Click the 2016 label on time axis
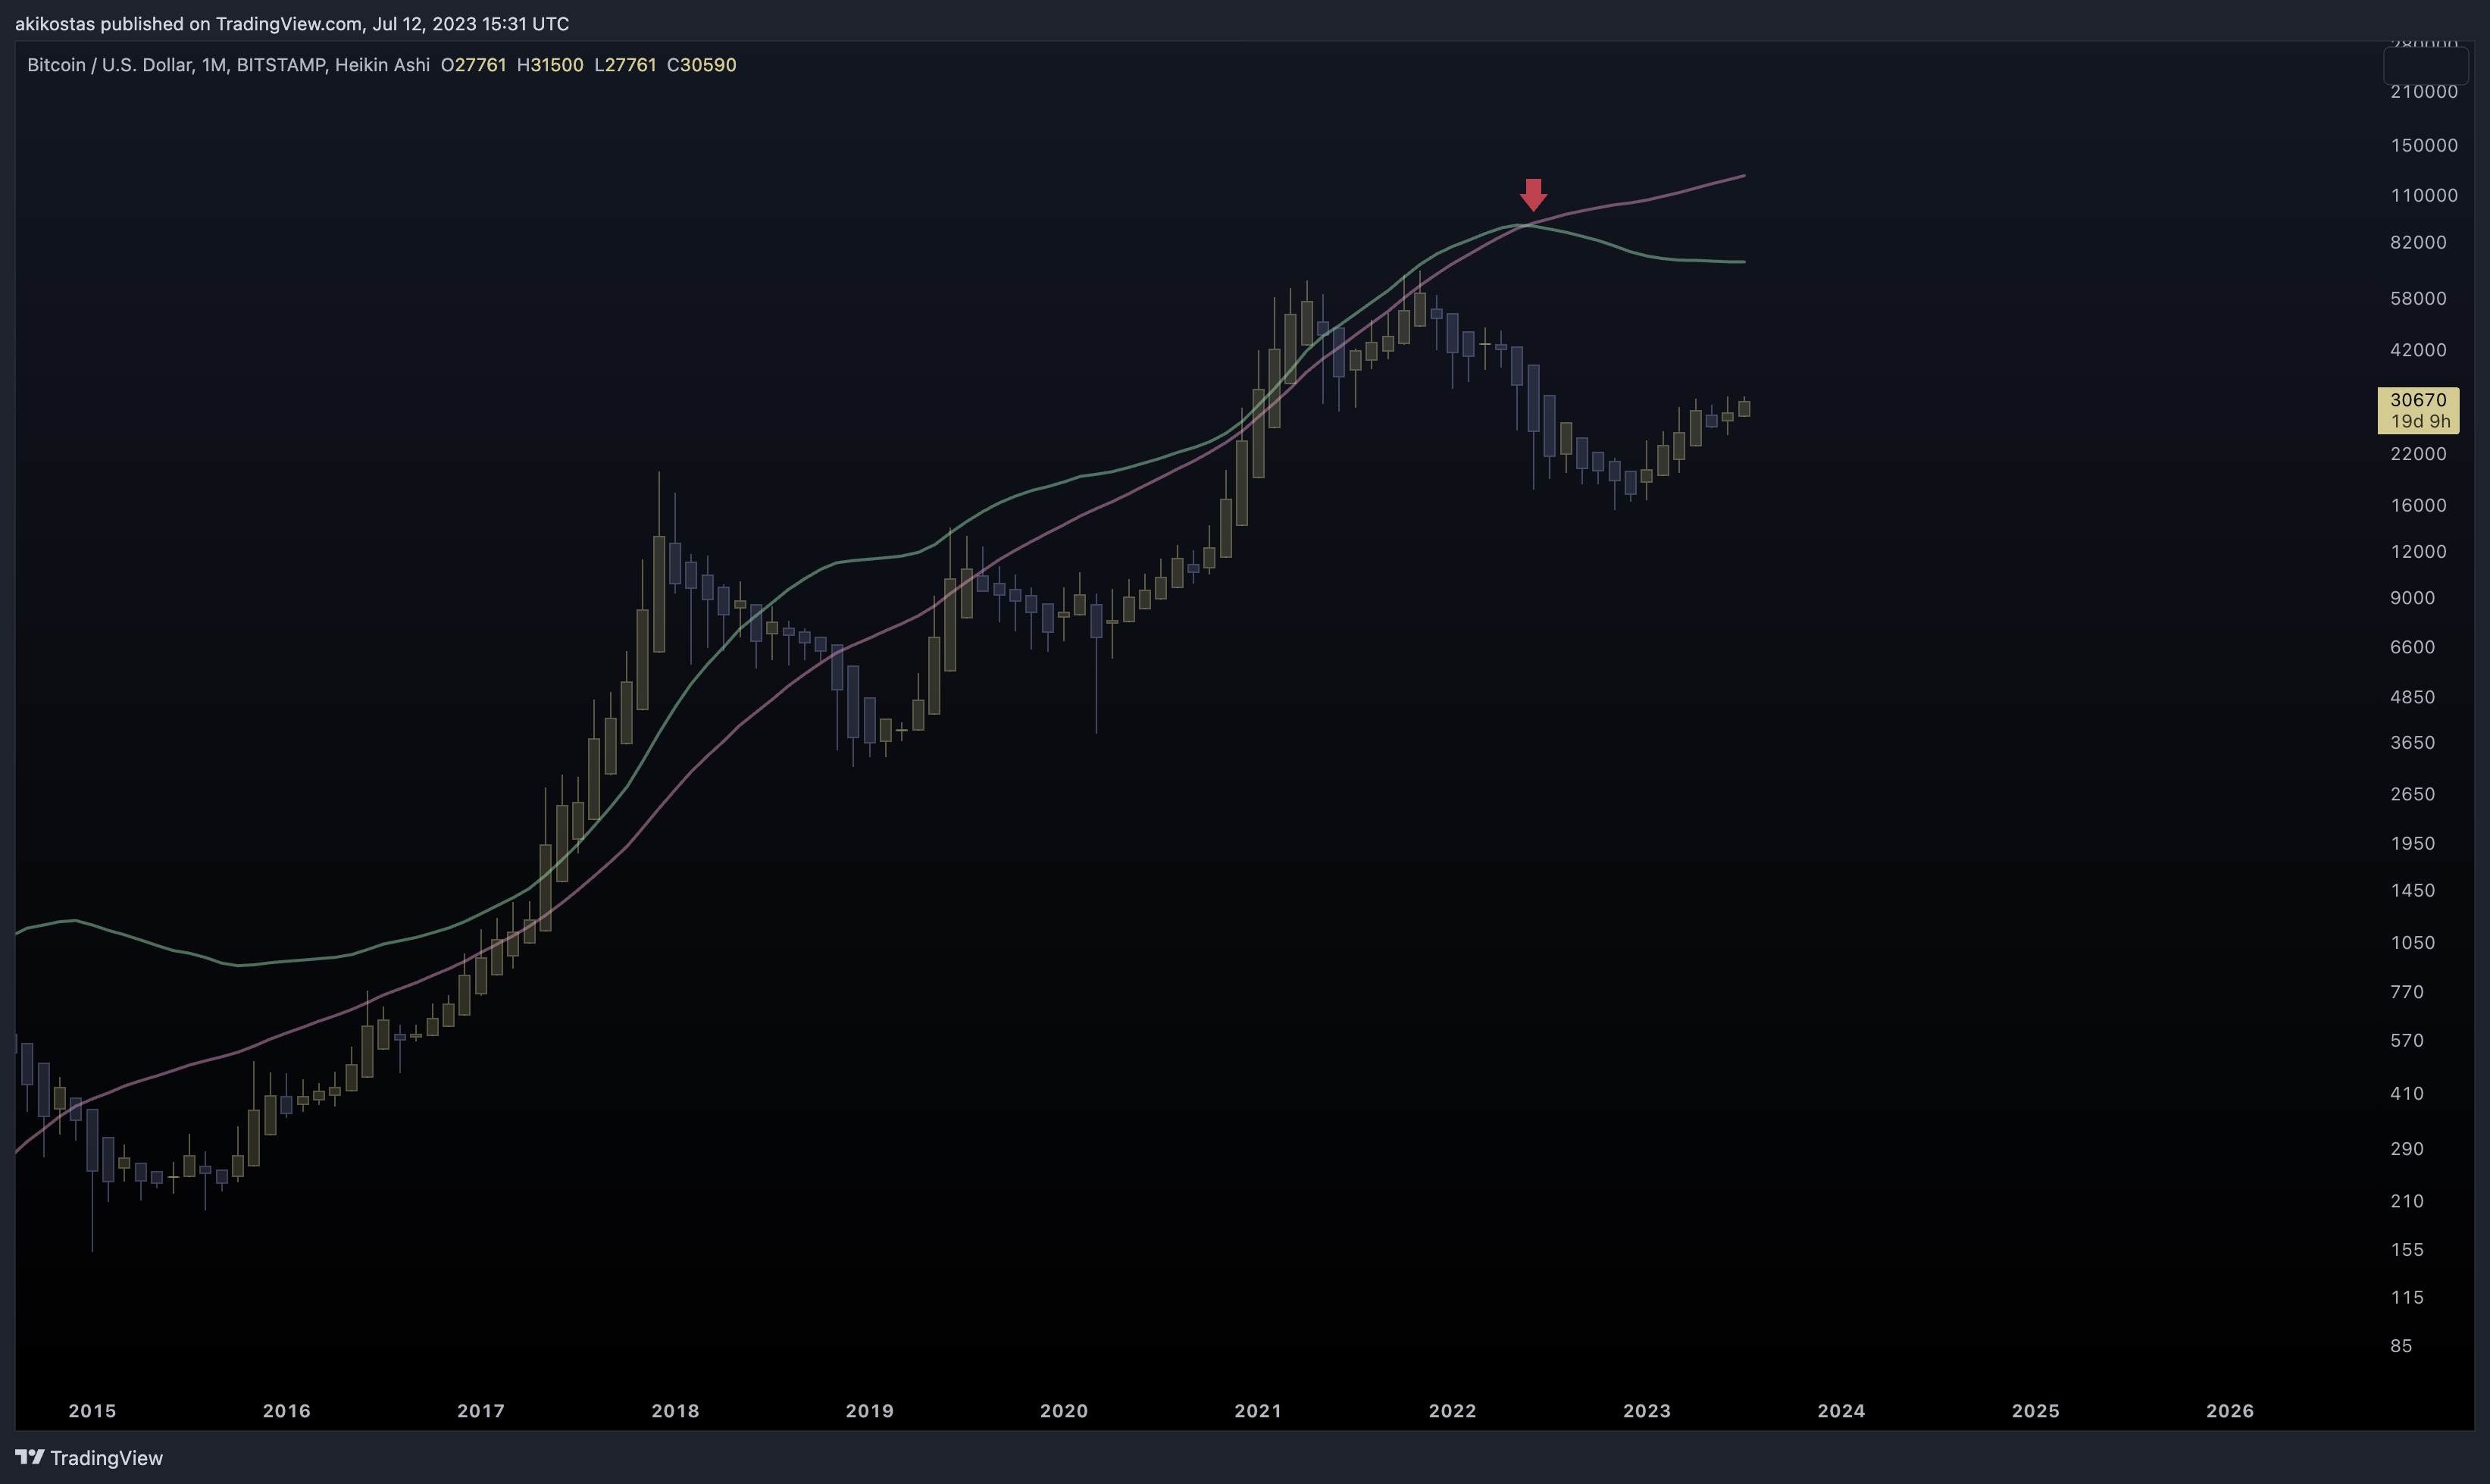 (287, 1411)
